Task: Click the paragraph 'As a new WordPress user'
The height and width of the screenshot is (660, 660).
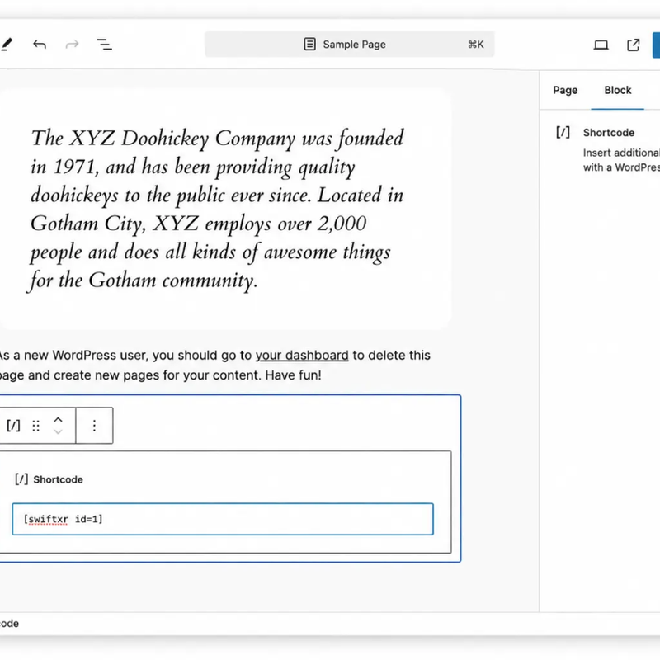Action: coord(214,365)
